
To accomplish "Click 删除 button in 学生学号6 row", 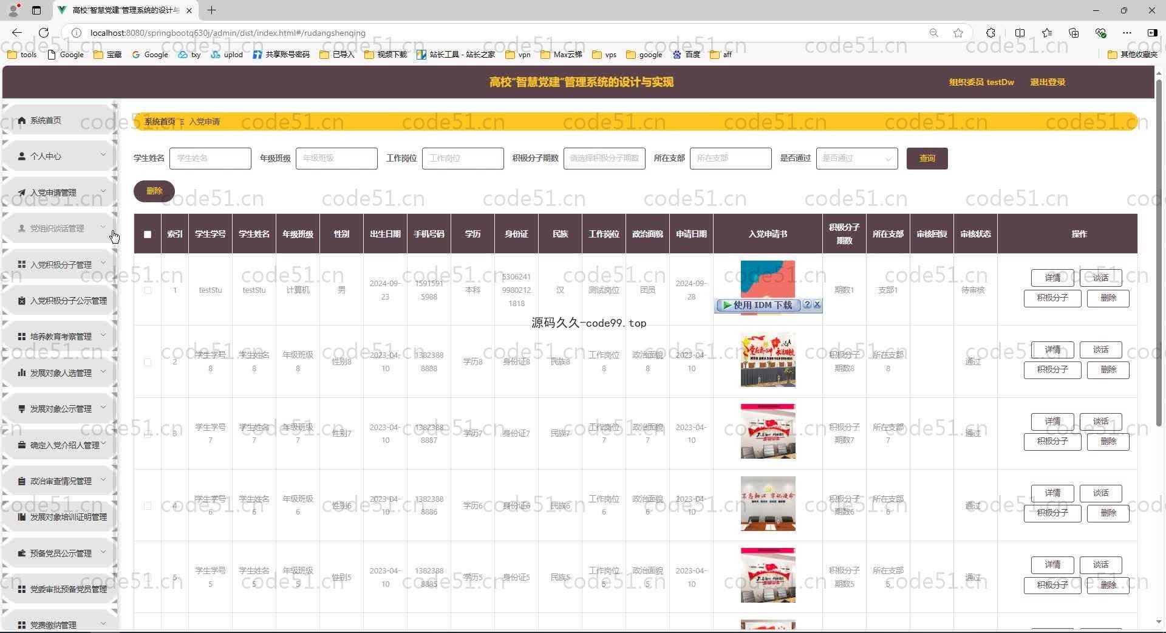I will (x=1108, y=513).
